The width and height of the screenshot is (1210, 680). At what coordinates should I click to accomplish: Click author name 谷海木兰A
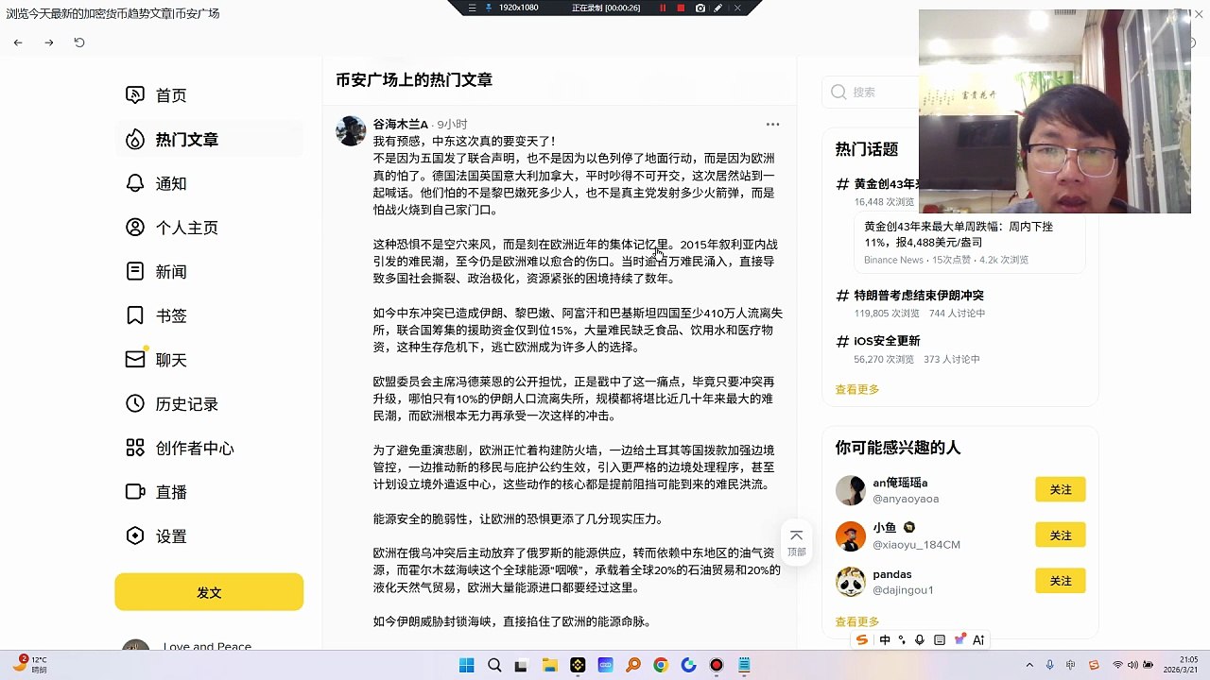tap(401, 124)
